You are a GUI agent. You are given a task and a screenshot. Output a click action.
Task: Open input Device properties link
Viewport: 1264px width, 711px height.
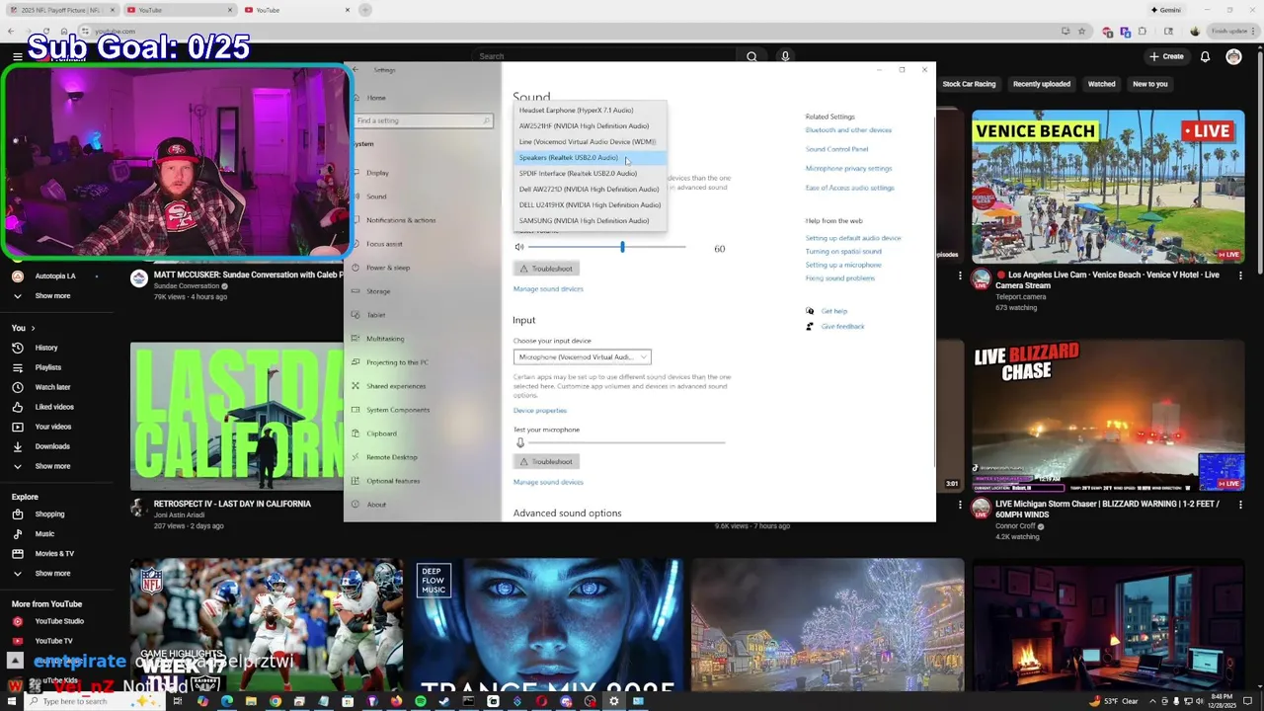pos(540,410)
